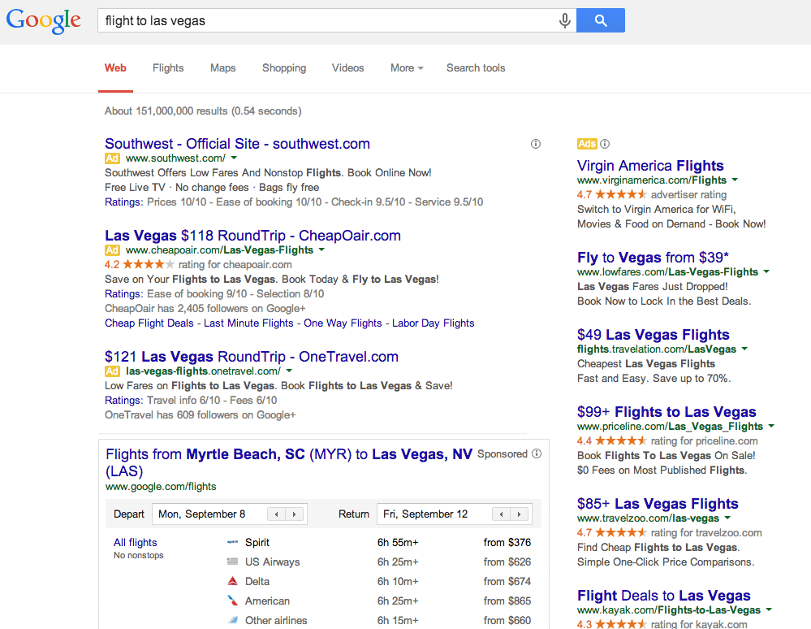Expand dropdown next to cheapoair.com URL
Screen dimensions: 811x629
321,249
